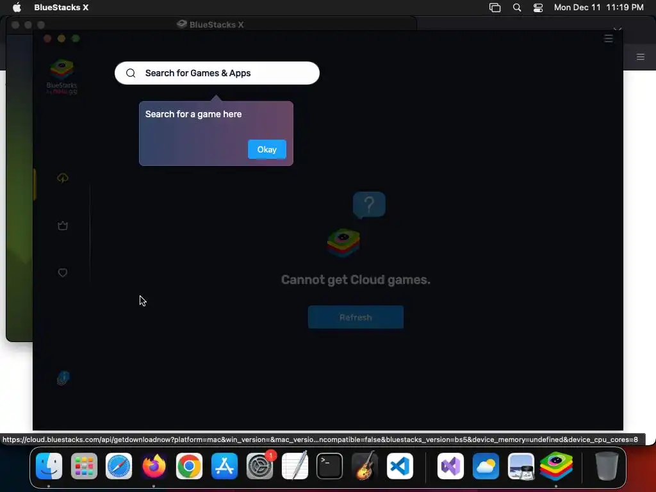This screenshot has height=492, width=656.
Task: Click the Search for Games & Apps field
Action: click(217, 73)
